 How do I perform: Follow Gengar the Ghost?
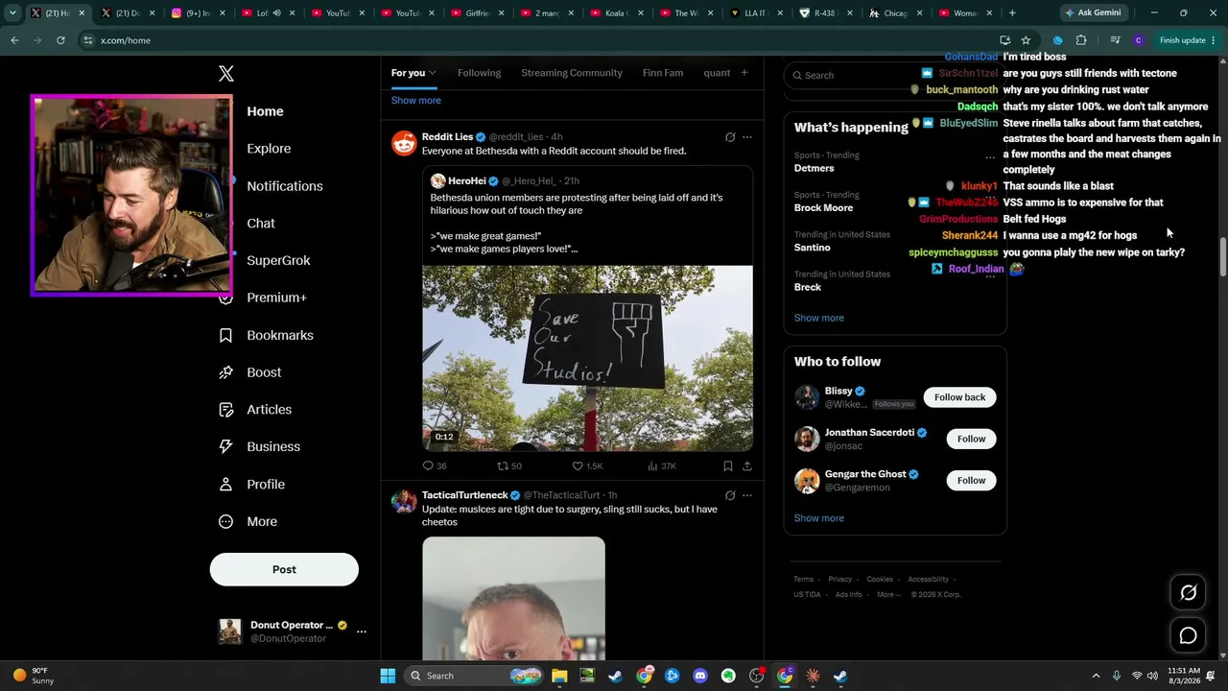pos(971,480)
